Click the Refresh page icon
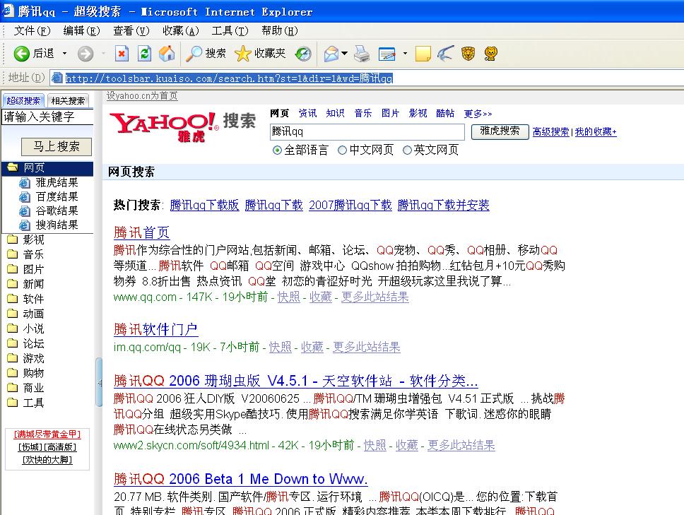 144,54
